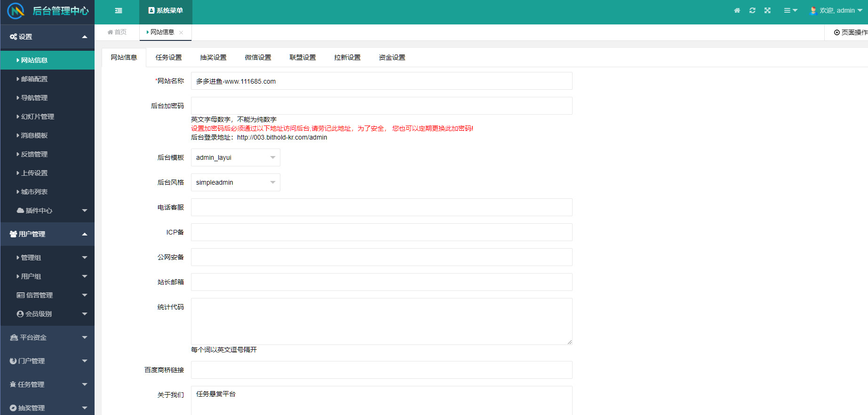Expand the 门户管理 section

point(47,361)
